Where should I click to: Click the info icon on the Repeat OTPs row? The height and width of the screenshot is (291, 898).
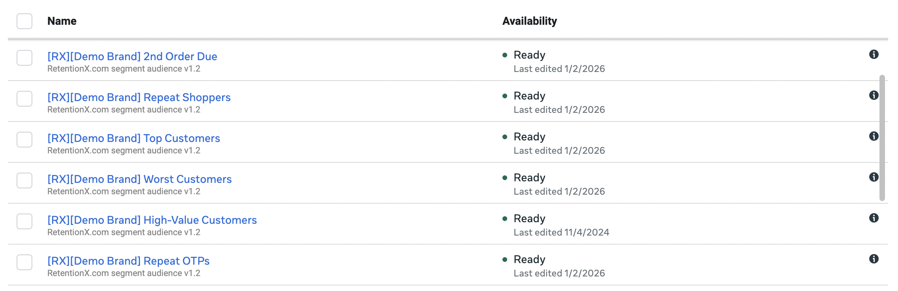point(875,259)
